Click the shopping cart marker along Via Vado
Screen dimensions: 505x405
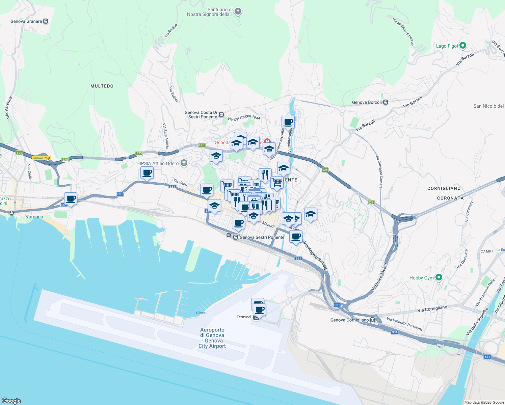(x=227, y=184)
